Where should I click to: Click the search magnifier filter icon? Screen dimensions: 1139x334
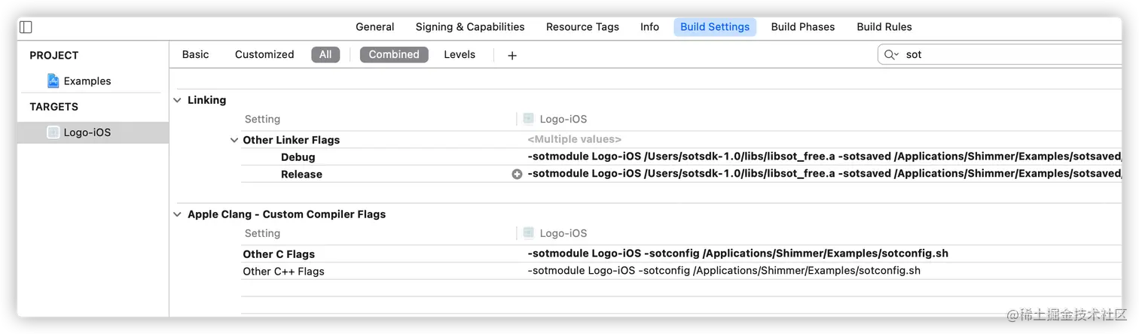891,54
